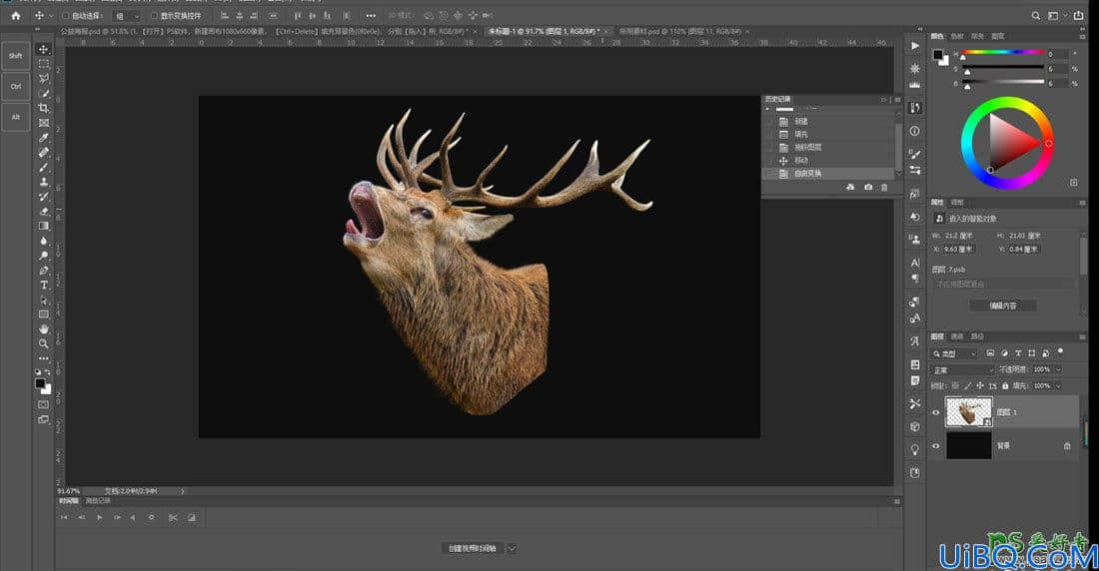Open the scissors icon in side dock
The image size is (1099, 571).
[914, 403]
